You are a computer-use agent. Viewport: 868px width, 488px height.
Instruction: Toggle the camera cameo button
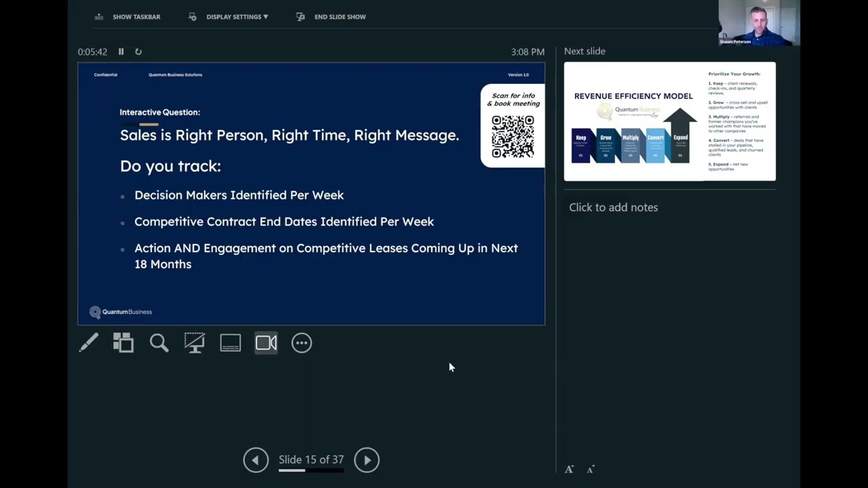266,343
